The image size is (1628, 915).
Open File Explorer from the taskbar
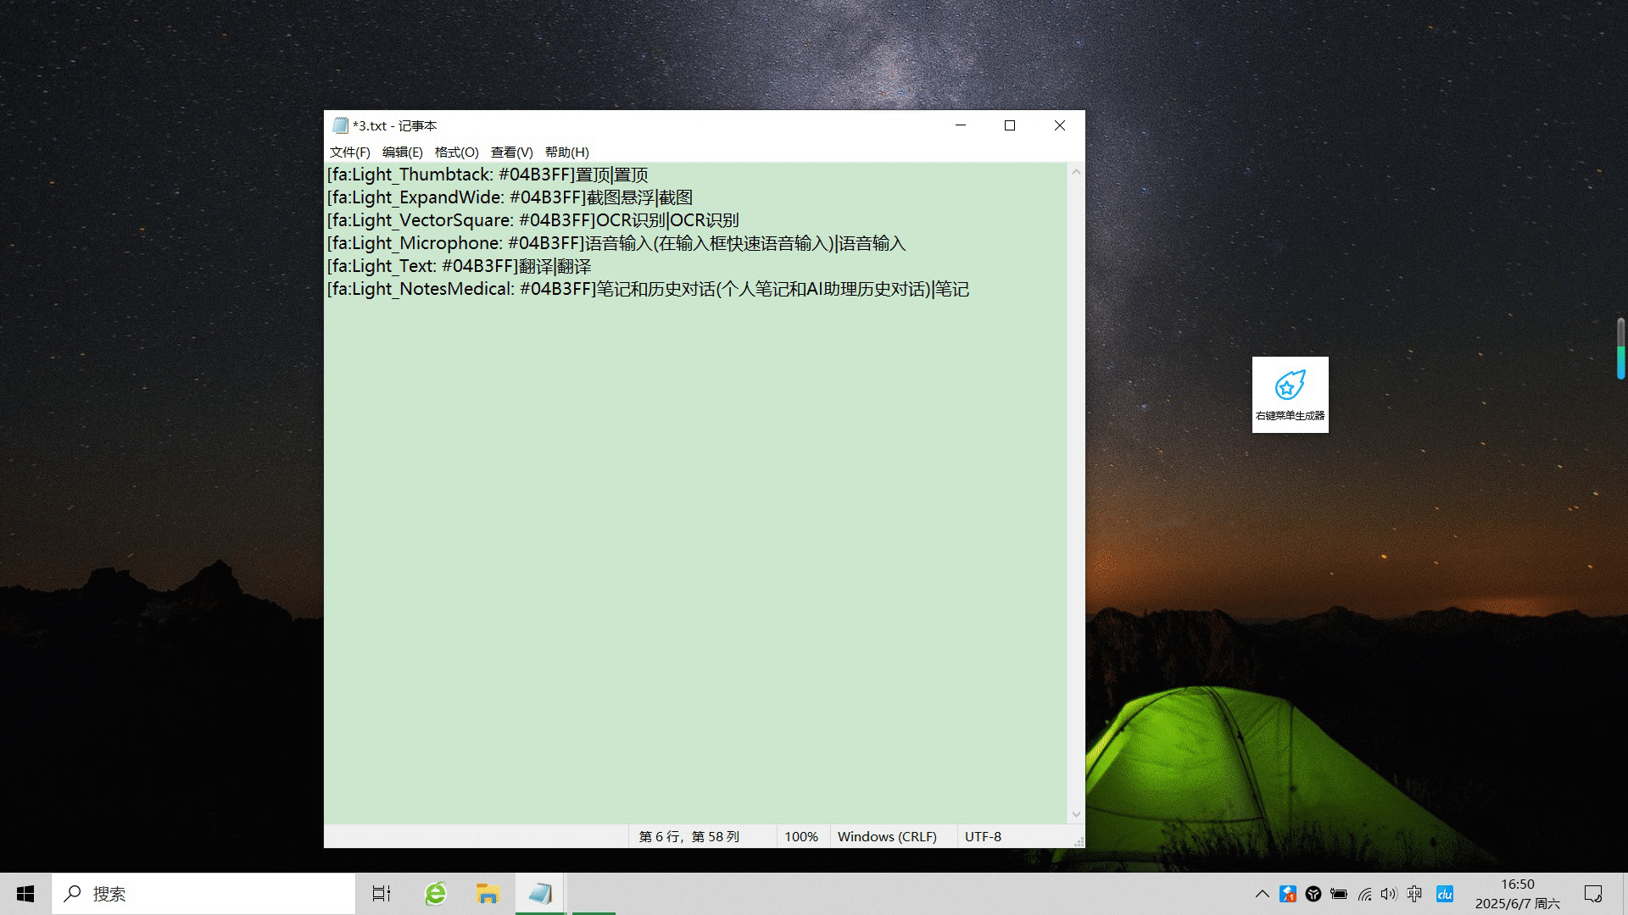[488, 894]
